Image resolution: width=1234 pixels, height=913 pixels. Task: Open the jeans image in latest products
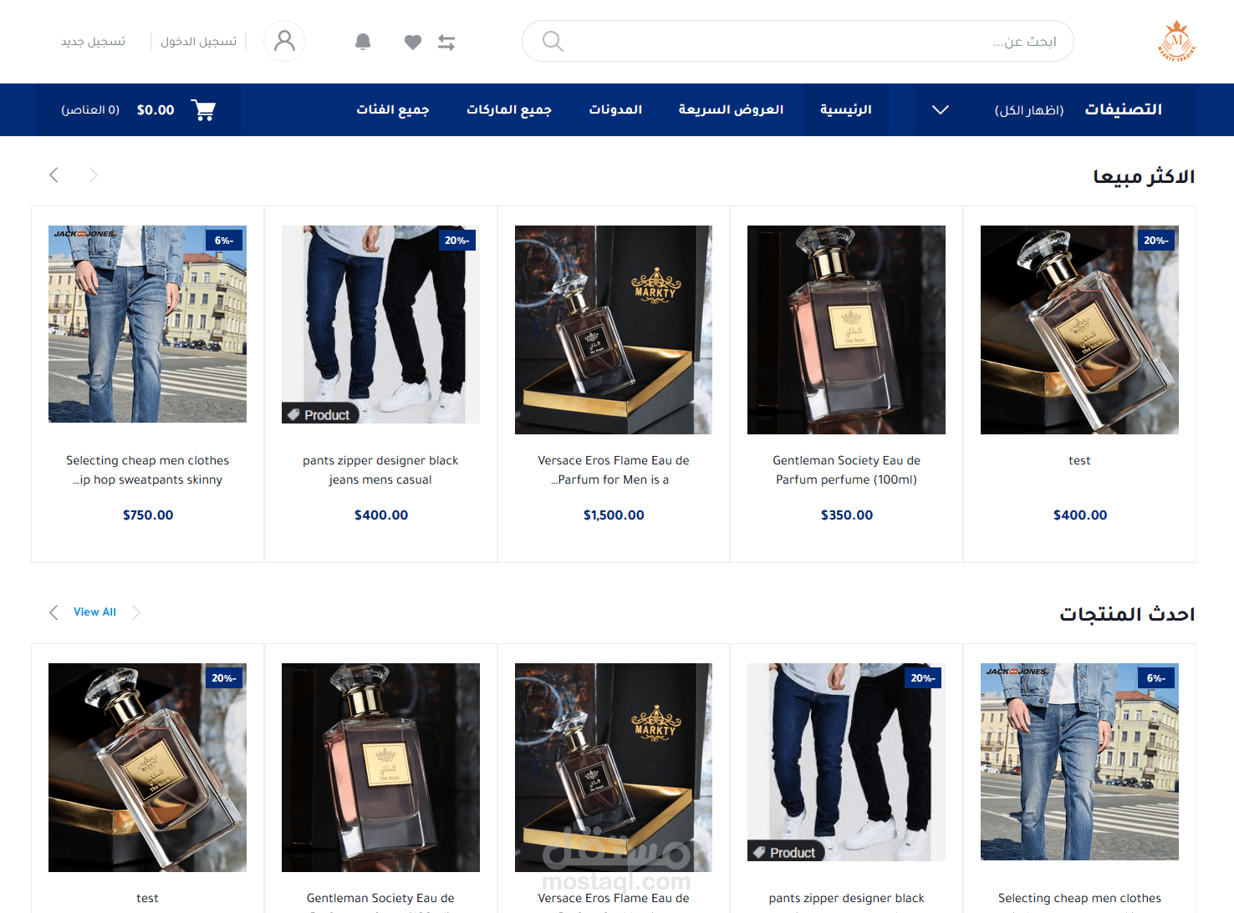pyautogui.click(x=1079, y=762)
